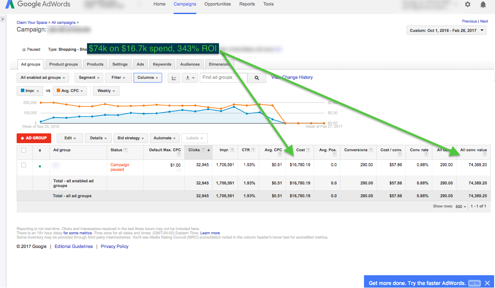495x288 pixels.
Task: Open the Segment dropdown
Action: [89, 78]
